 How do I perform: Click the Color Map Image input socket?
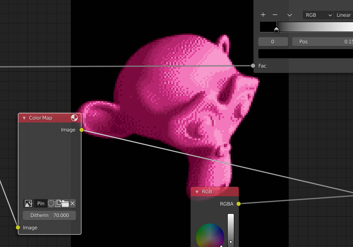(x=18, y=228)
